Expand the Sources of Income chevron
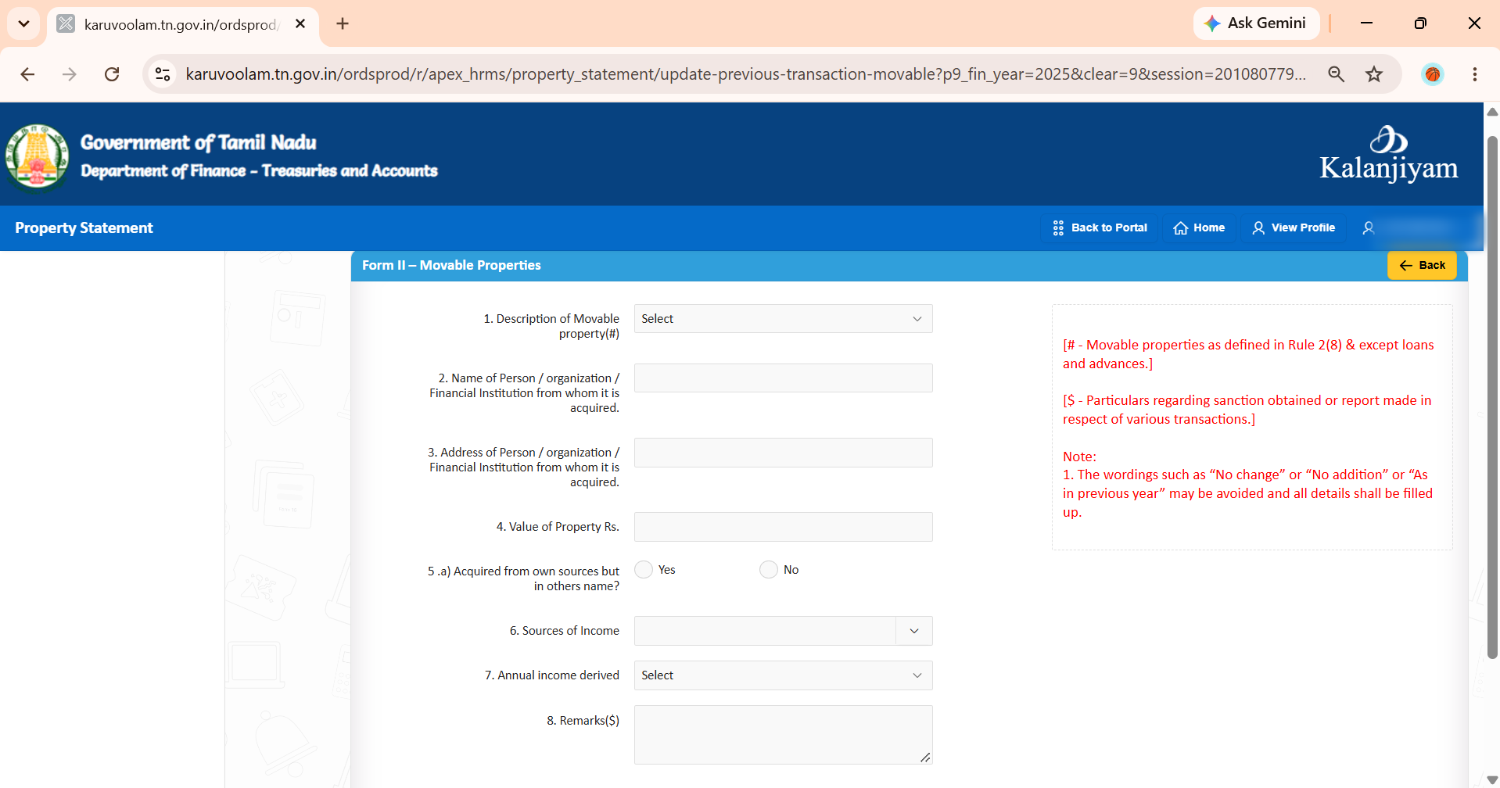Screen dimensions: 1500x788 (x=914, y=631)
